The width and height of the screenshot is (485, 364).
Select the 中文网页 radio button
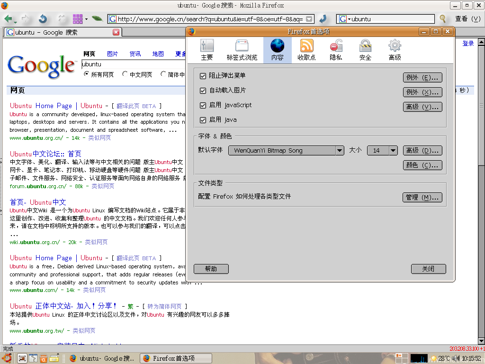coord(125,74)
